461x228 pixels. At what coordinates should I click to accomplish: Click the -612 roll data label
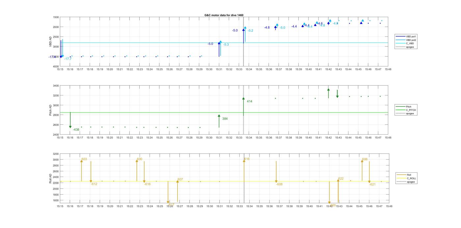tap(94, 184)
